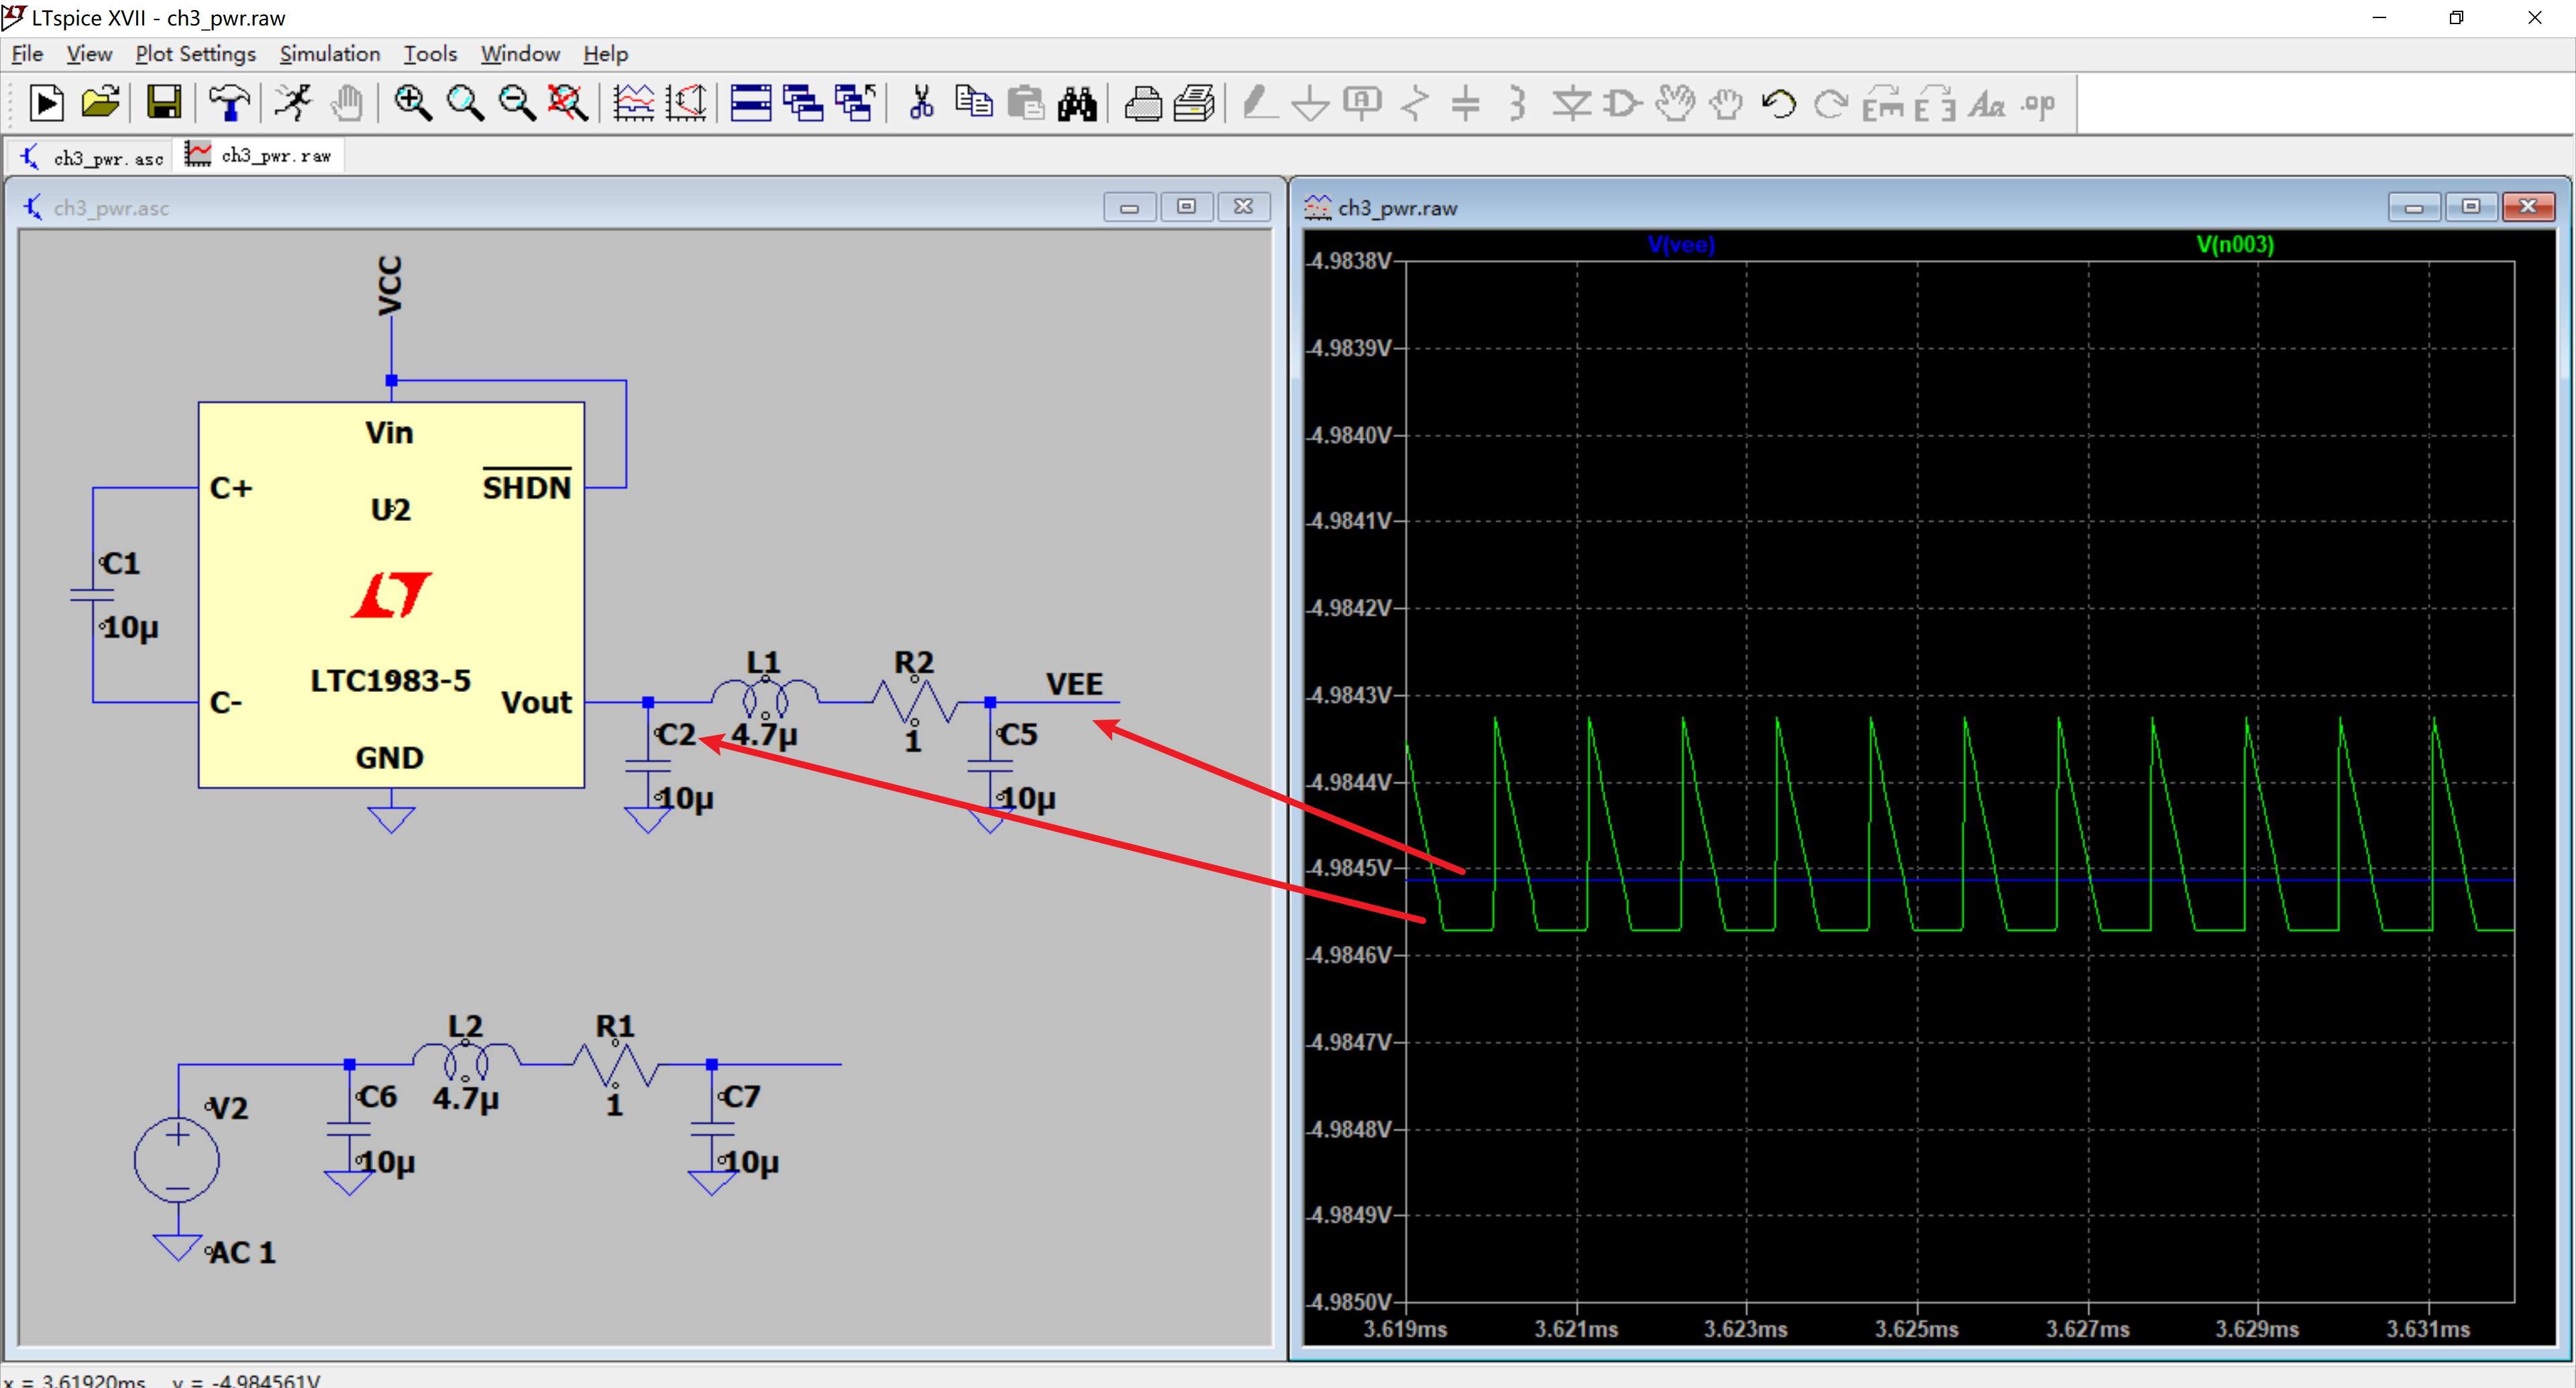Click the running man Run icon
Image resolution: width=2576 pixels, height=1388 pixels.
pos(293,103)
